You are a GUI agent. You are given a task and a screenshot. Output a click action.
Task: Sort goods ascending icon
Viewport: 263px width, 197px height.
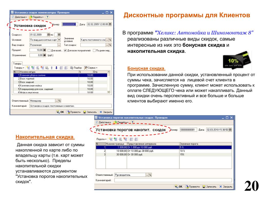coord(61,68)
